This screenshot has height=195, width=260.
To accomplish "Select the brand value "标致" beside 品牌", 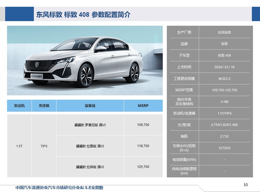I will (x=224, y=44).
